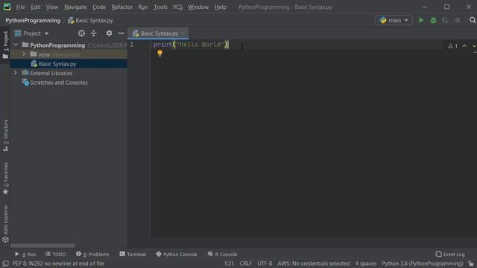The image size is (477, 268).
Task: Click Basic Syntax.py breadcrumb
Action: pyautogui.click(x=90, y=20)
